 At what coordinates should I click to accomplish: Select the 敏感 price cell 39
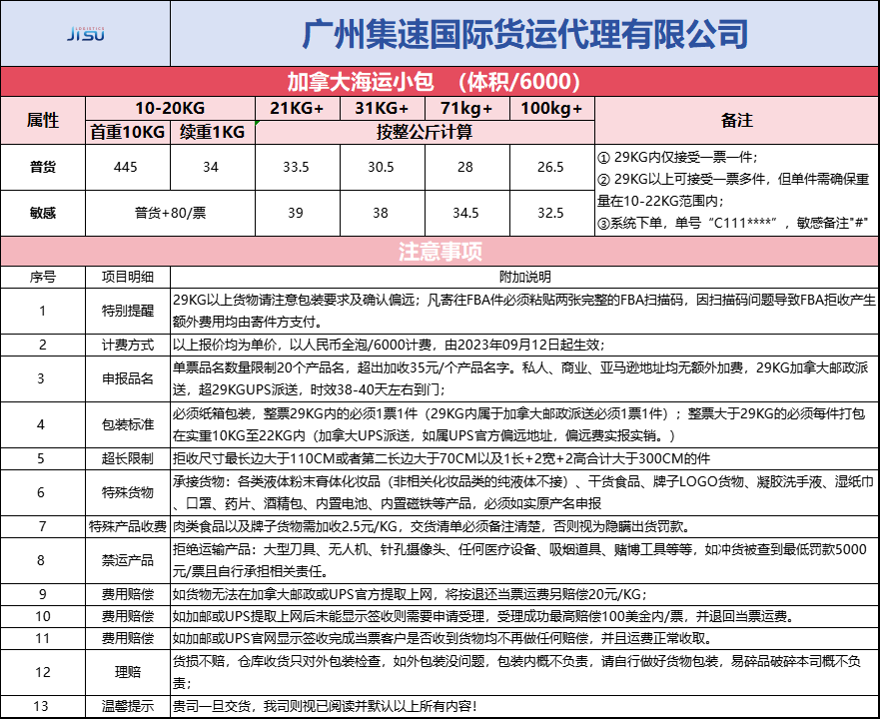point(298,213)
